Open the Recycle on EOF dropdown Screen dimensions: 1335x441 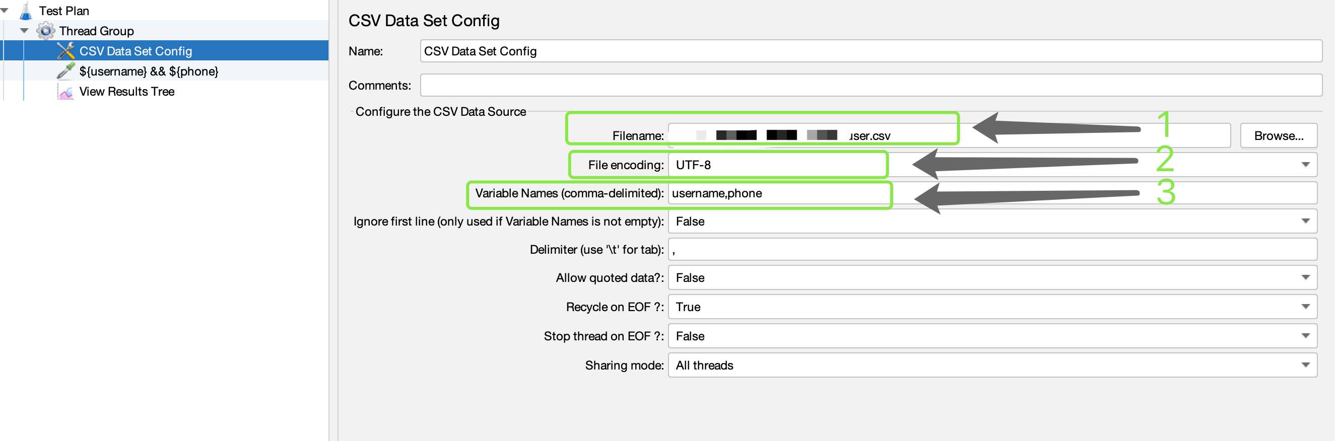(1305, 307)
